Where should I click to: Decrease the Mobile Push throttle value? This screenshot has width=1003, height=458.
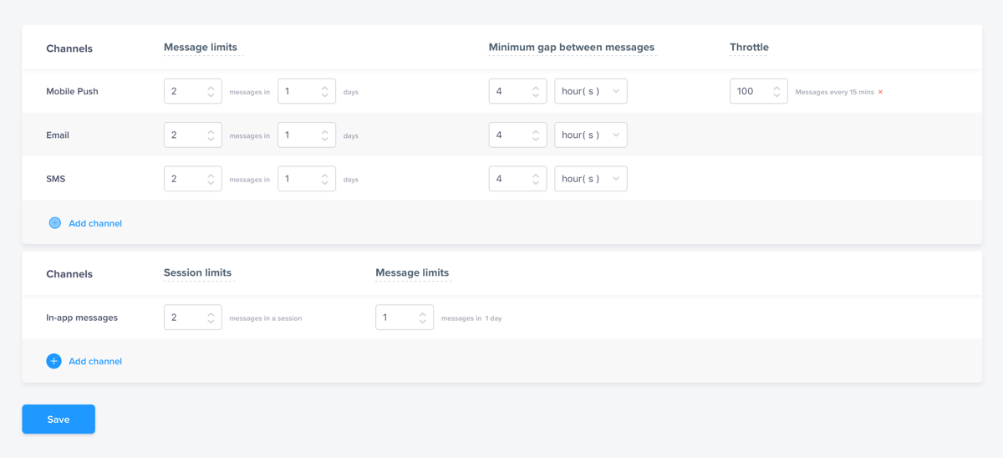776,96
